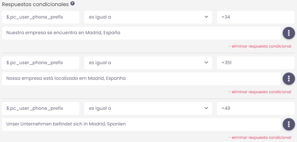Remove the conditional response for +351
The image size is (297, 142).
coord(260,92)
